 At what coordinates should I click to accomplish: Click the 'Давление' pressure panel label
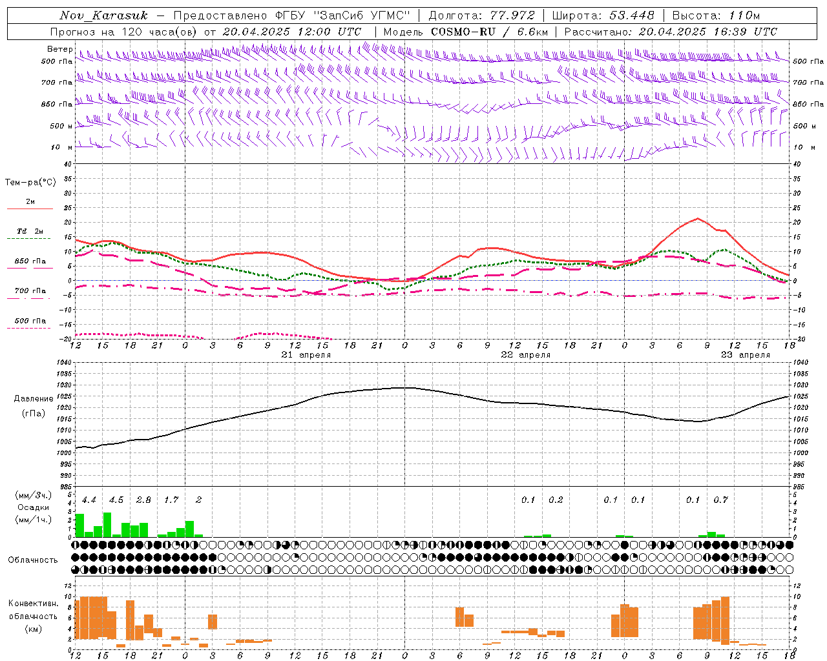pos(34,399)
